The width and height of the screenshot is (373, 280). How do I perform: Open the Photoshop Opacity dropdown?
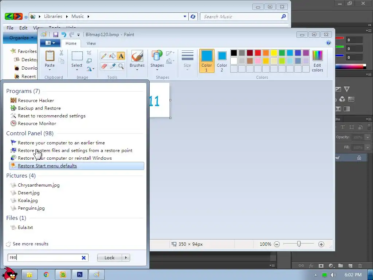(368, 137)
